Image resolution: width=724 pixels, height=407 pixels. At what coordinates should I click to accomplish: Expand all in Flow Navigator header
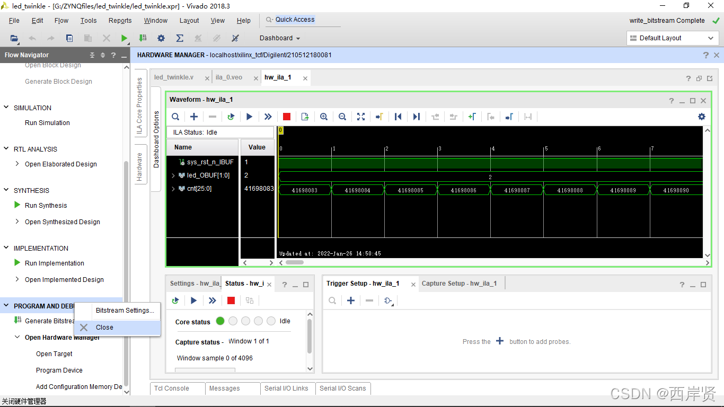coord(103,55)
